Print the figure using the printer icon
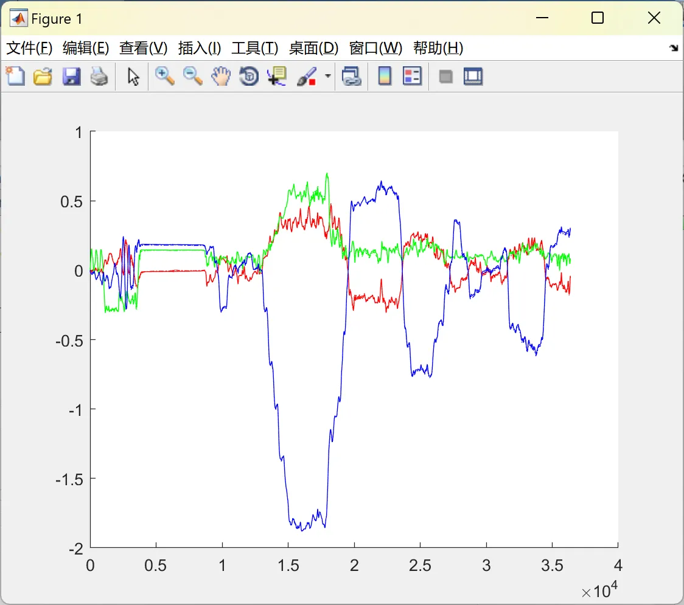Image resolution: width=684 pixels, height=605 pixels. pyautogui.click(x=99, y=76)
